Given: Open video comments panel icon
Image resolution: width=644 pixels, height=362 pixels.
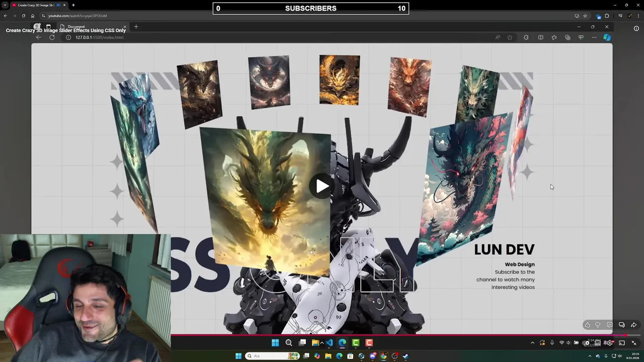Looking at the screenshot, I should point(609,325).
